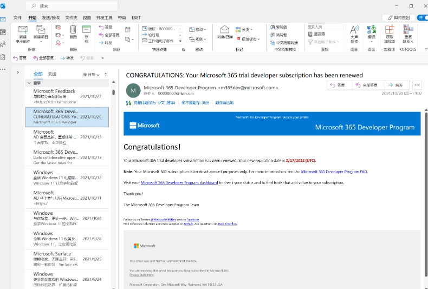Click Reply (答复) in the ribbon Respond group
Screen dimensions: 428x289
click(x=106, y=27)
